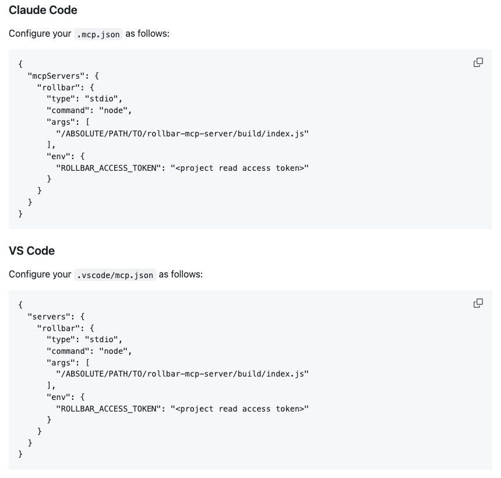Screen dimensions: 501x478
Task: Click the .vscode/mcp.json inline code label
Action: coord(115,275)
